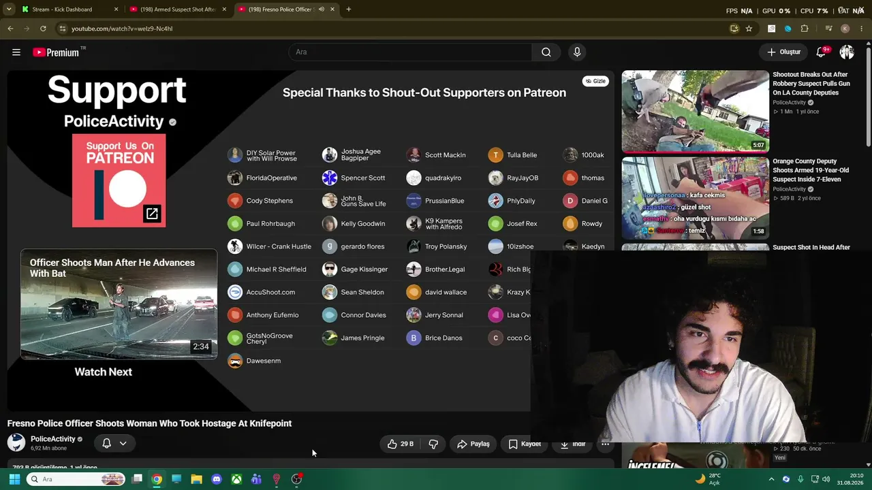Open a new browser tab

coord(349,10)
